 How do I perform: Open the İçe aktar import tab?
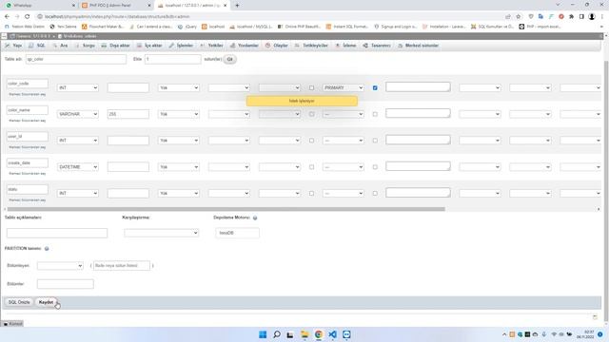[149, 46]
